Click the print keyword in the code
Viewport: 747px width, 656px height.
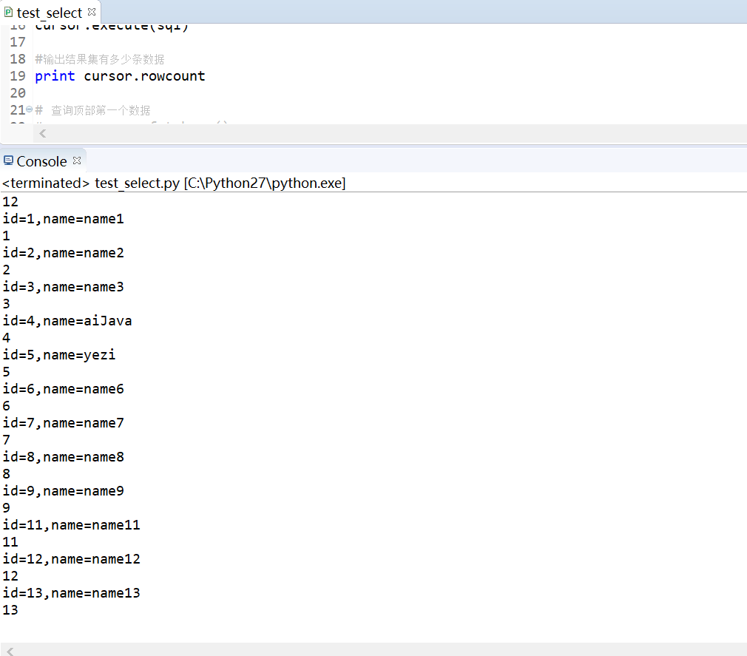point(54,75)
